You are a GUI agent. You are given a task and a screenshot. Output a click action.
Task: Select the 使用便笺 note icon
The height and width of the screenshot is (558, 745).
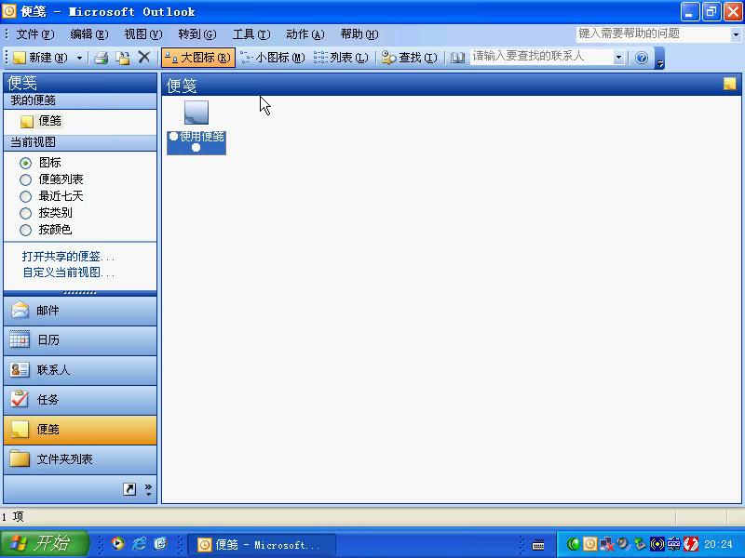(196, 112)
